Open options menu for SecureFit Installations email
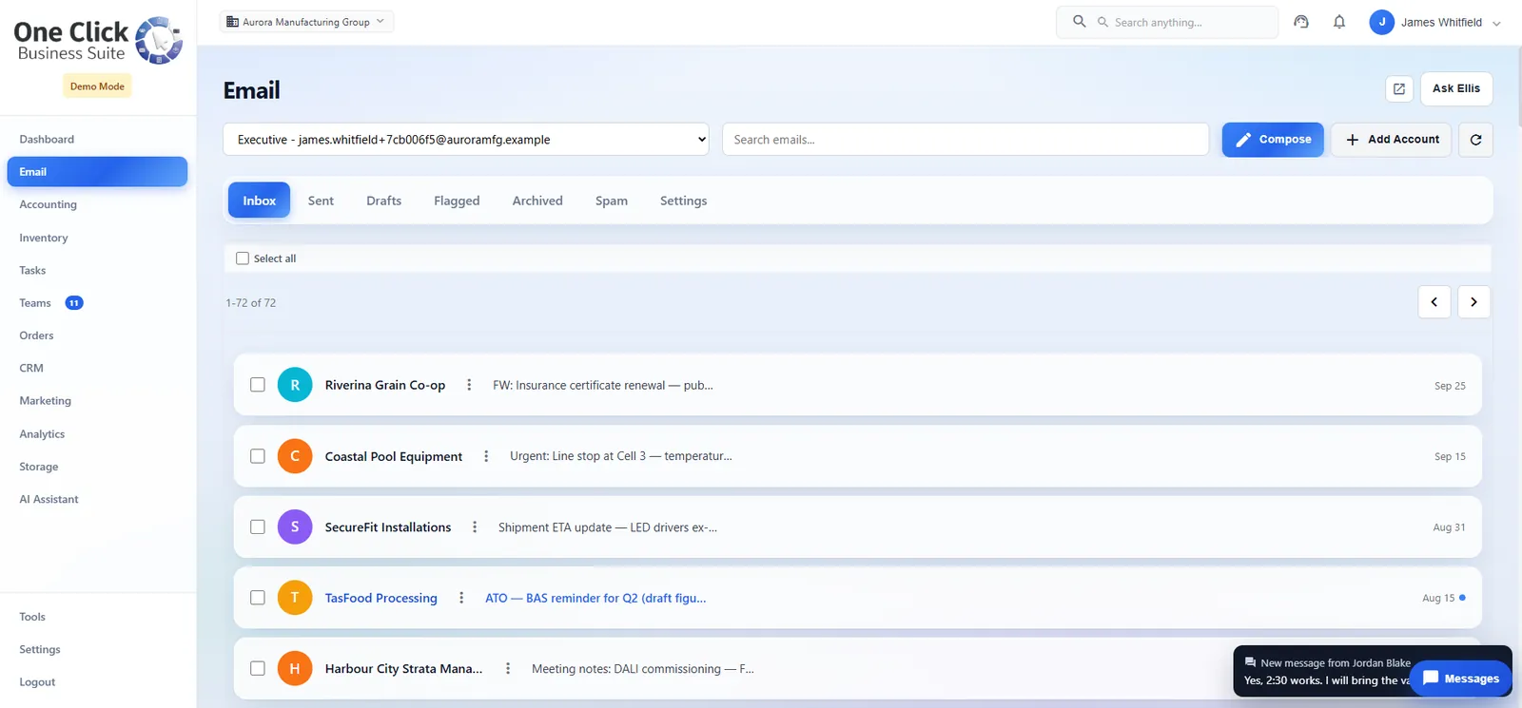This screenshot has height=708, width=1522. tap(475, 527)
